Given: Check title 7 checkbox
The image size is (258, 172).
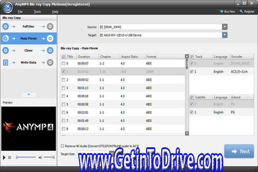Looking at the screenshot, I should [63, 121].
